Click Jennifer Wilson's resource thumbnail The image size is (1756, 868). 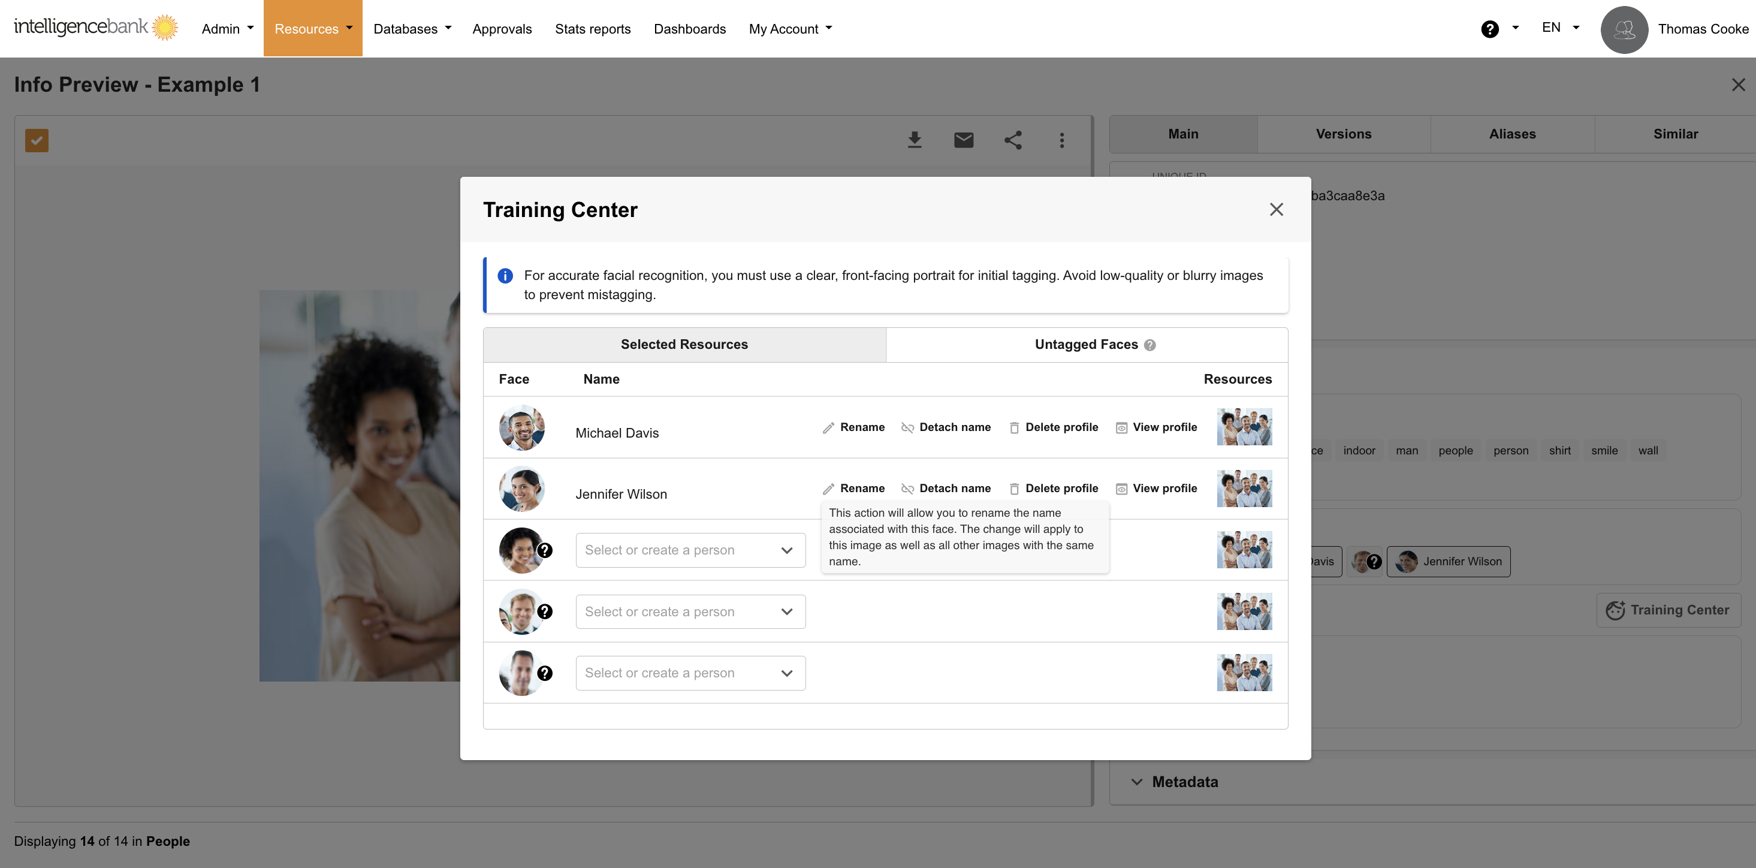1244,488
